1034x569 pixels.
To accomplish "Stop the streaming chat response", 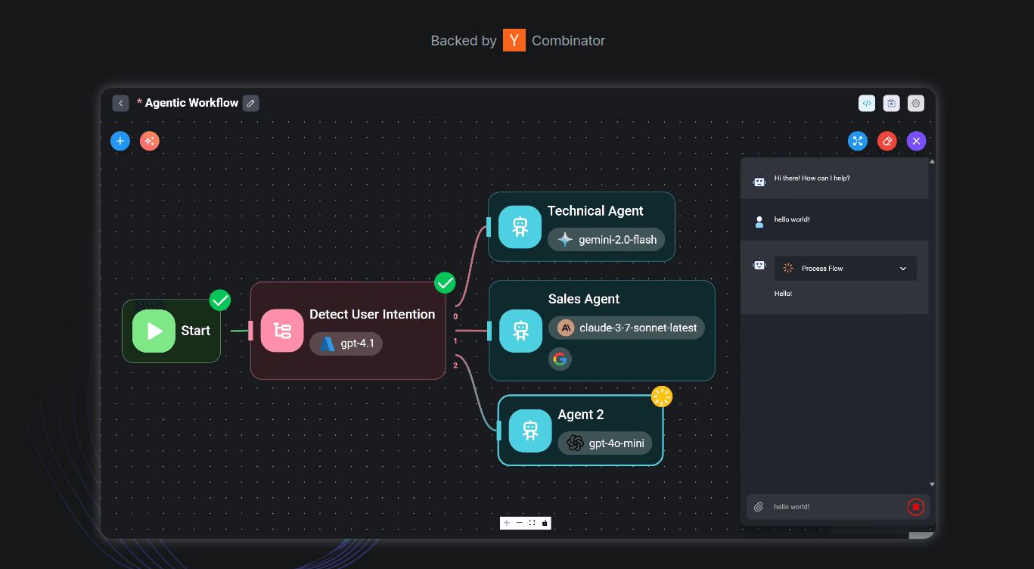I will coord(915,507).
